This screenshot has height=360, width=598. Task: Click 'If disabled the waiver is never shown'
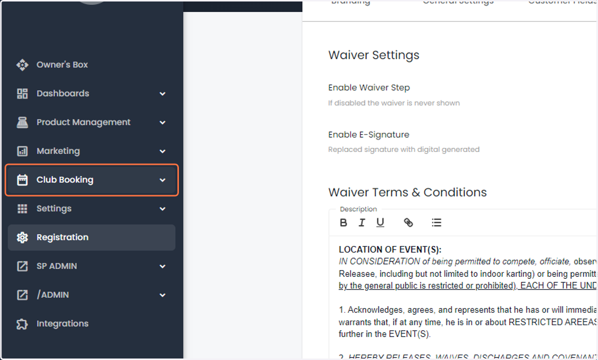coord(394,103)
